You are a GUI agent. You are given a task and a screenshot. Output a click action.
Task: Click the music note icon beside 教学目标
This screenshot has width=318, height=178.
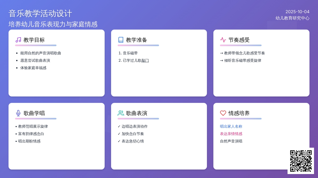pos(18,40)
